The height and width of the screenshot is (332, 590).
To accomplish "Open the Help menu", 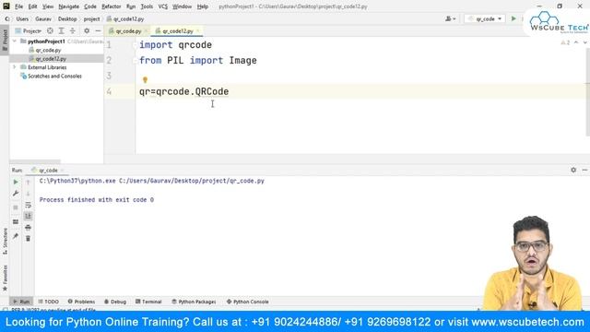I will click(x=203, y=6).
